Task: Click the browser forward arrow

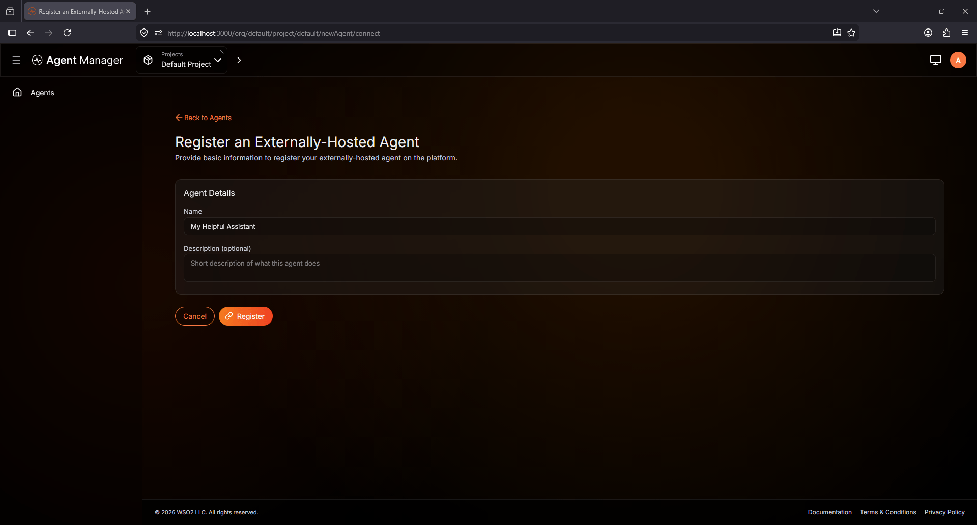Action: [49, 33]
